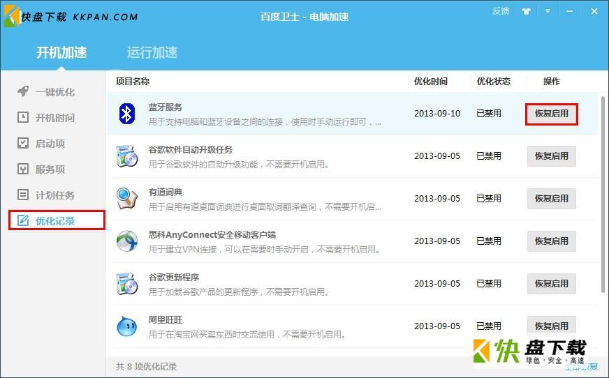Click the 2013-09-05 date of 阿里旺旺

tap(437, 326)
